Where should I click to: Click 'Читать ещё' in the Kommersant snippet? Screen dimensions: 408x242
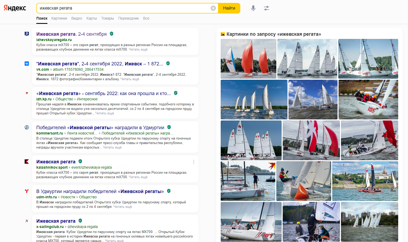[x=112, y=147]
